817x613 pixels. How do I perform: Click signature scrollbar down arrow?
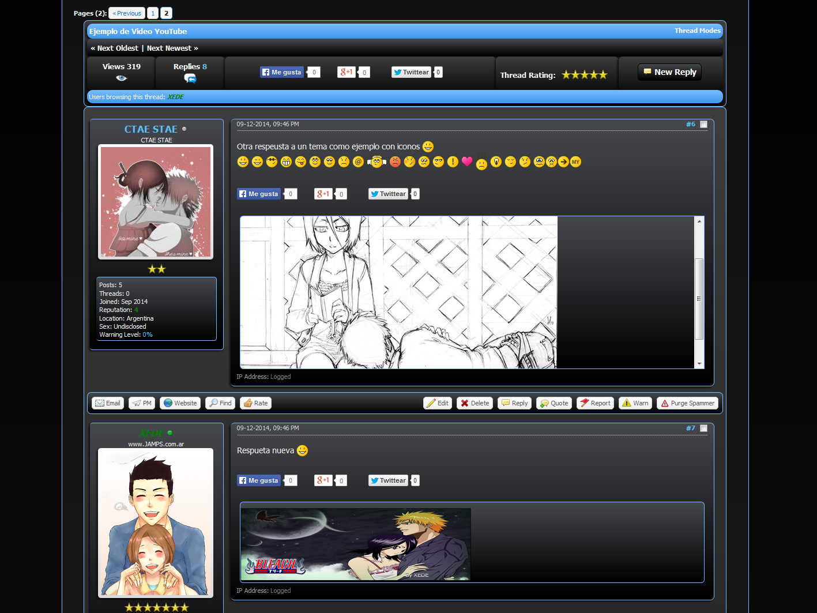tap(699, 364)
